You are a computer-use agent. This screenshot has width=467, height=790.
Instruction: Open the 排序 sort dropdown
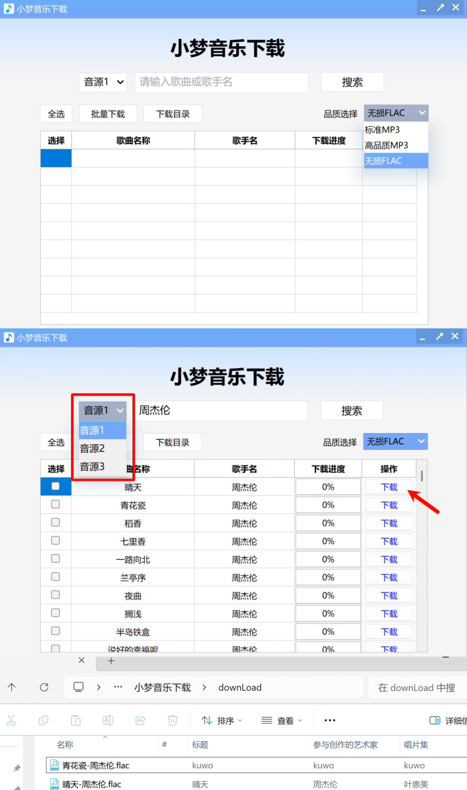222,721
